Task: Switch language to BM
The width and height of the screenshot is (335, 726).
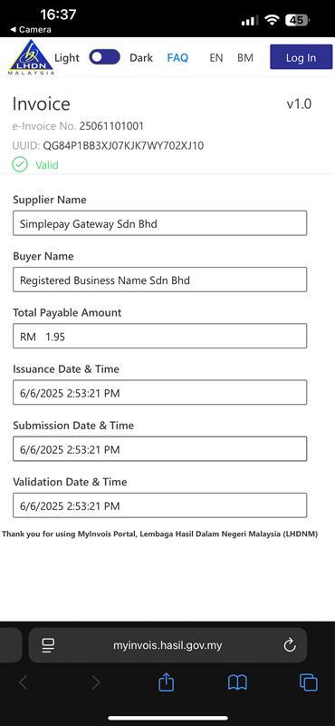Action: (245, 58)
